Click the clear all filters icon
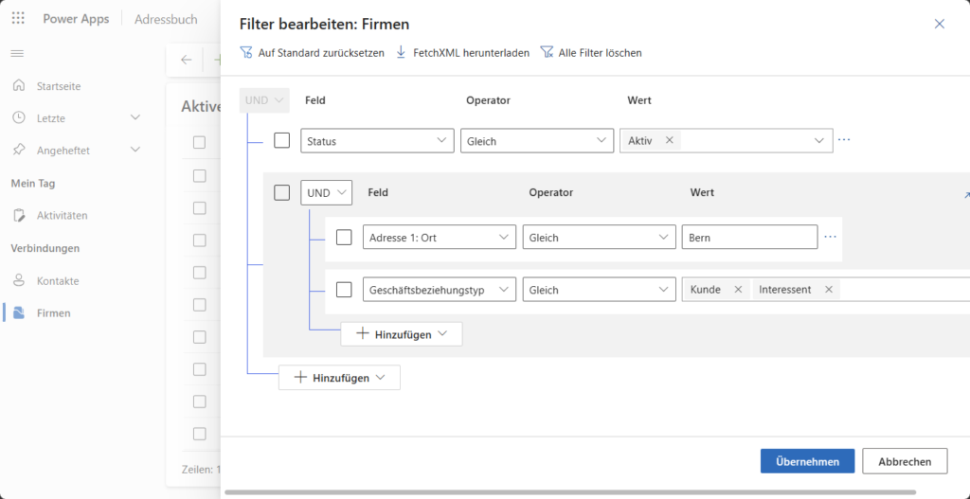The width and height of the screenshot is (970, 499). 547,53
